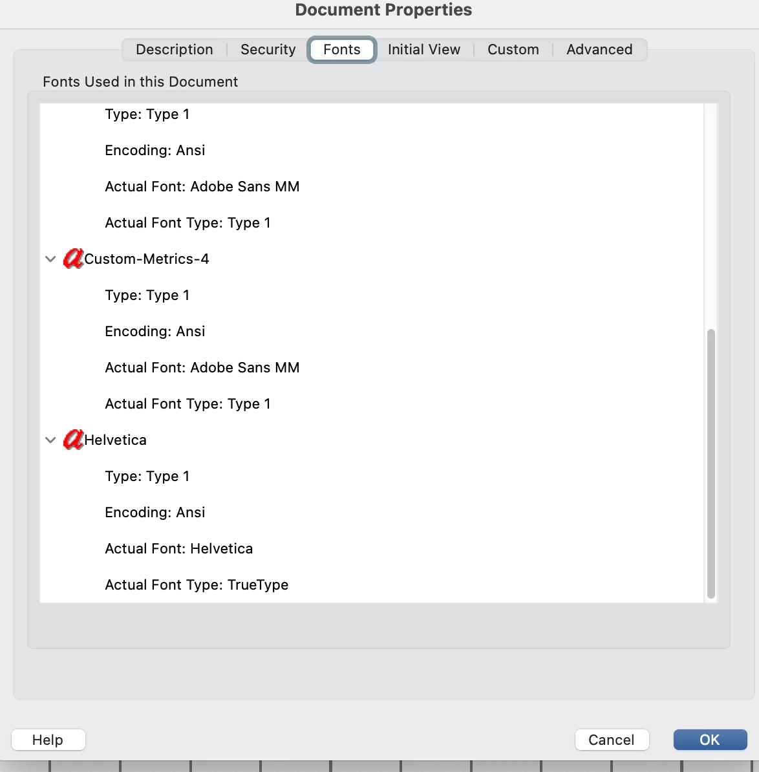Collapse the Helvetica font entry
Viewport: 759px width, 772px height.
point(50,440)
